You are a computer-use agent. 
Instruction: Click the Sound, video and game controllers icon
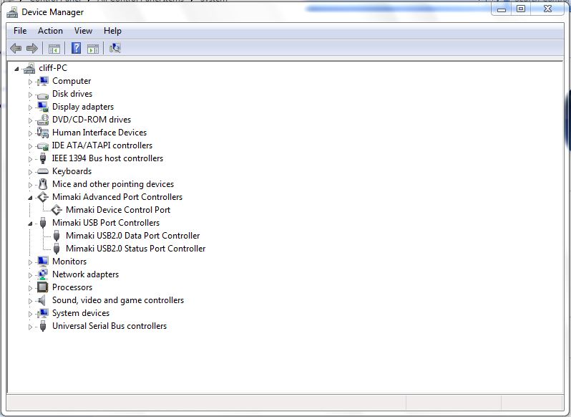tap(42, 300)
